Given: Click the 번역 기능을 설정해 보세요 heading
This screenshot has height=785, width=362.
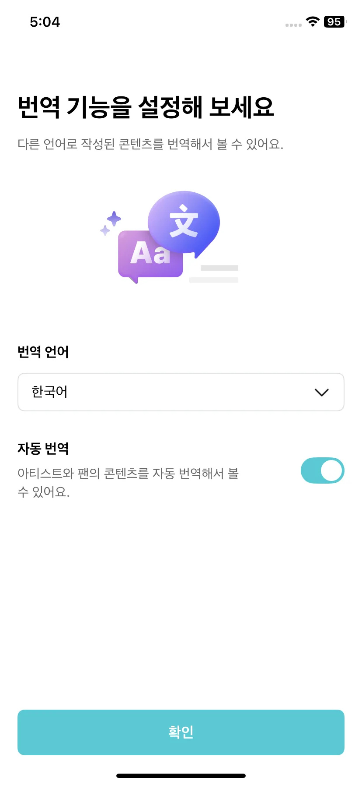Looking at the screenshot, I should pos(146,107).
